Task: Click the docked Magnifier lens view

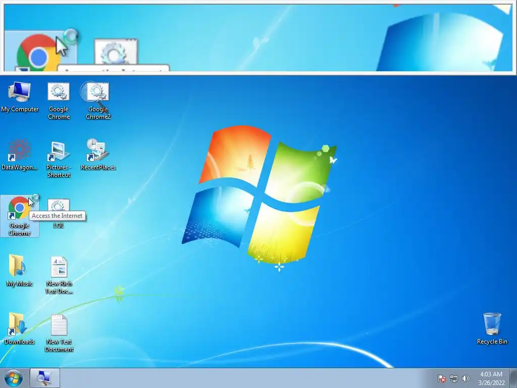Action: click(x=258, y=37)
